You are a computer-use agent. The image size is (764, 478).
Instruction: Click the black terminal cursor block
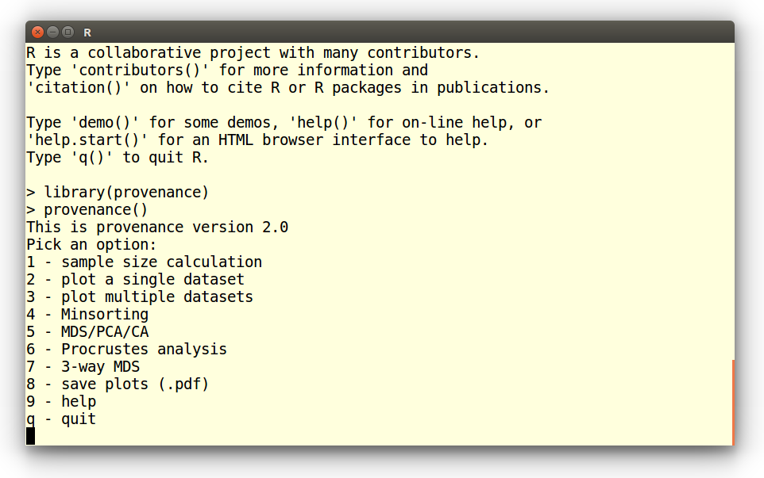pos(30,436)
